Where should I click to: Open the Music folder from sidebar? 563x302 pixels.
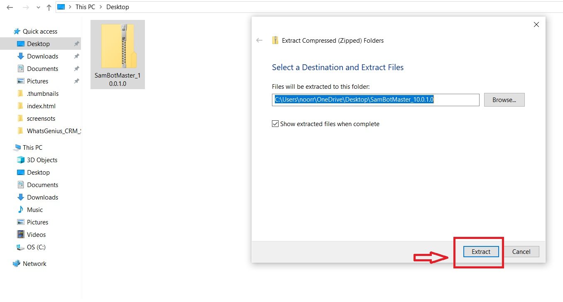[x=35, y=209]
